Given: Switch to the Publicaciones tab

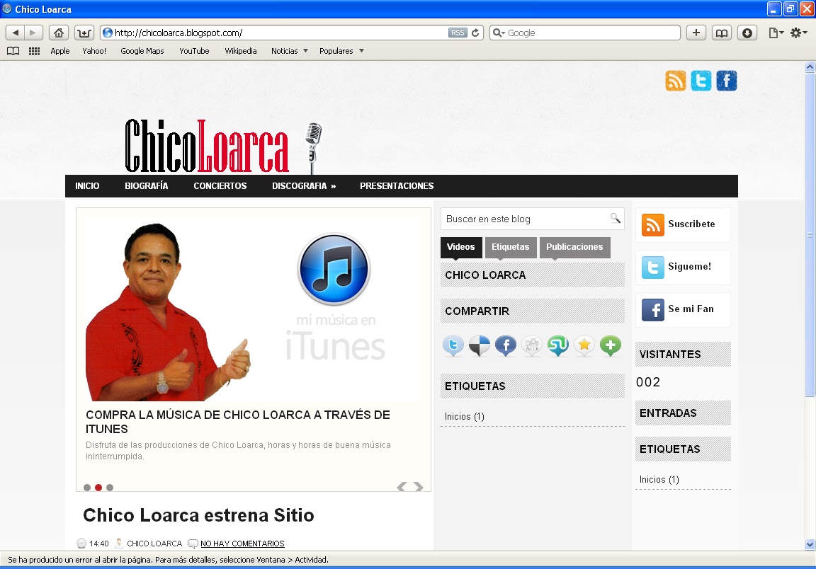Looking at the screenshot, I should (x=574, y=247).
